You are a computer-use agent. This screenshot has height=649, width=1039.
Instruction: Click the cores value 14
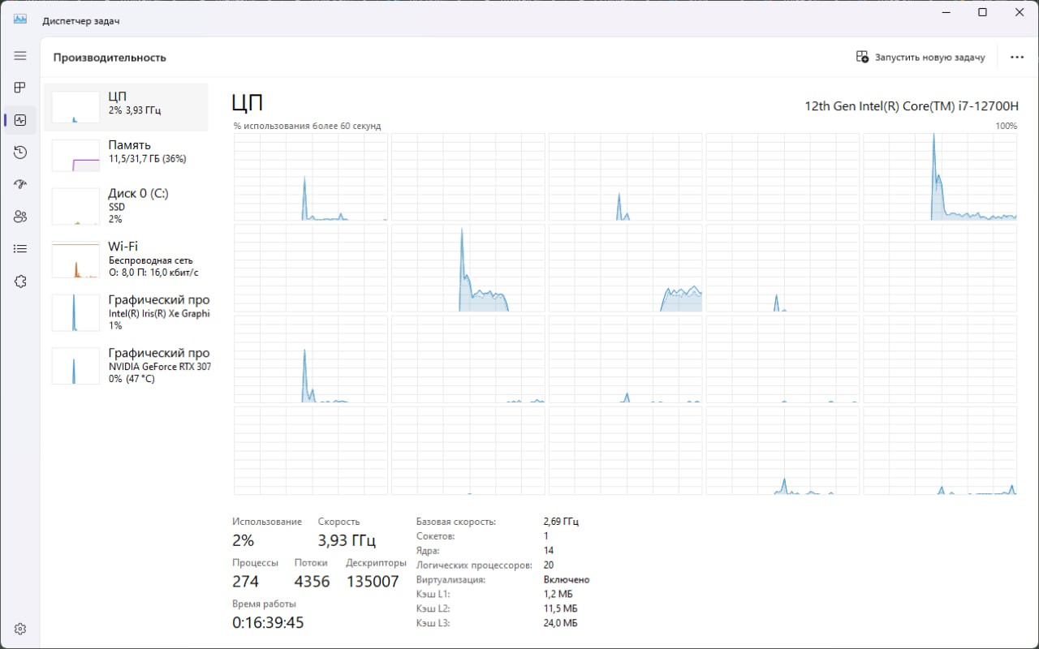click(548, 551)
